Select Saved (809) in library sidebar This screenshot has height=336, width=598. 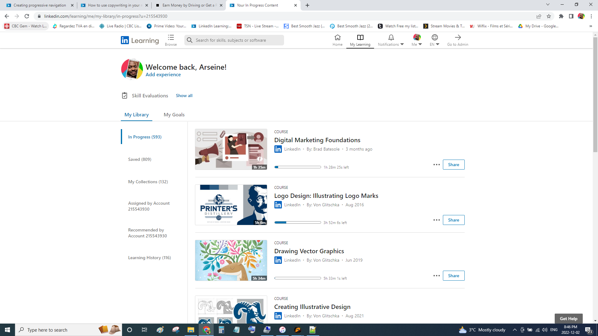pos(140,159)
